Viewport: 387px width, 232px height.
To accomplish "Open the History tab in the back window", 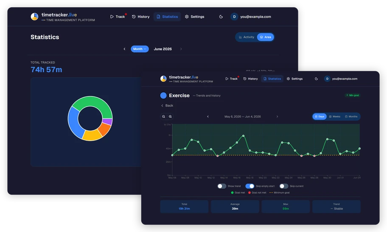I will [x=141, y=17].
